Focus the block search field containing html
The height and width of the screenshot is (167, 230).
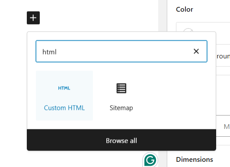[x=121, y=51]
